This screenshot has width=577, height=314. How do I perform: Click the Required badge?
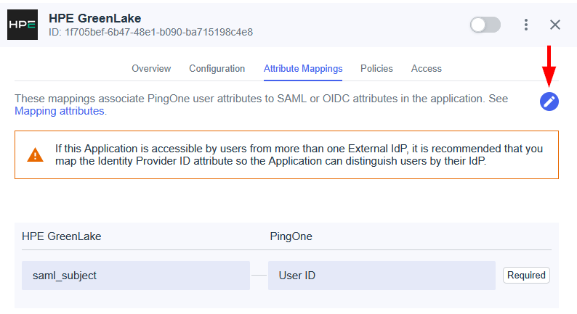(x=526, y=276)
